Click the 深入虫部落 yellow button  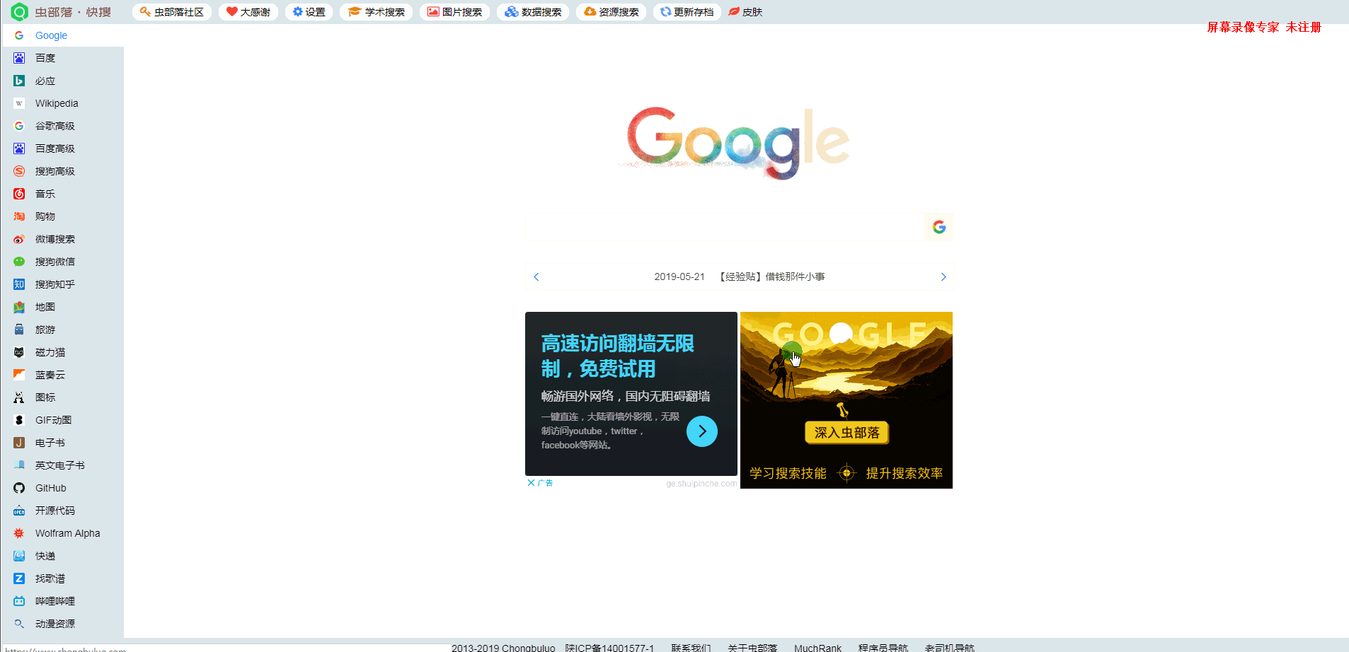pyautogui.click(x=846, y=432)
